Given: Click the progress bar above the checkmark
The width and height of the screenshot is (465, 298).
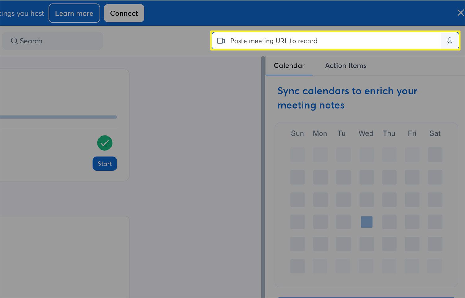Looking at the screenshot, I should pyautogui.click(x=58, y=117).
